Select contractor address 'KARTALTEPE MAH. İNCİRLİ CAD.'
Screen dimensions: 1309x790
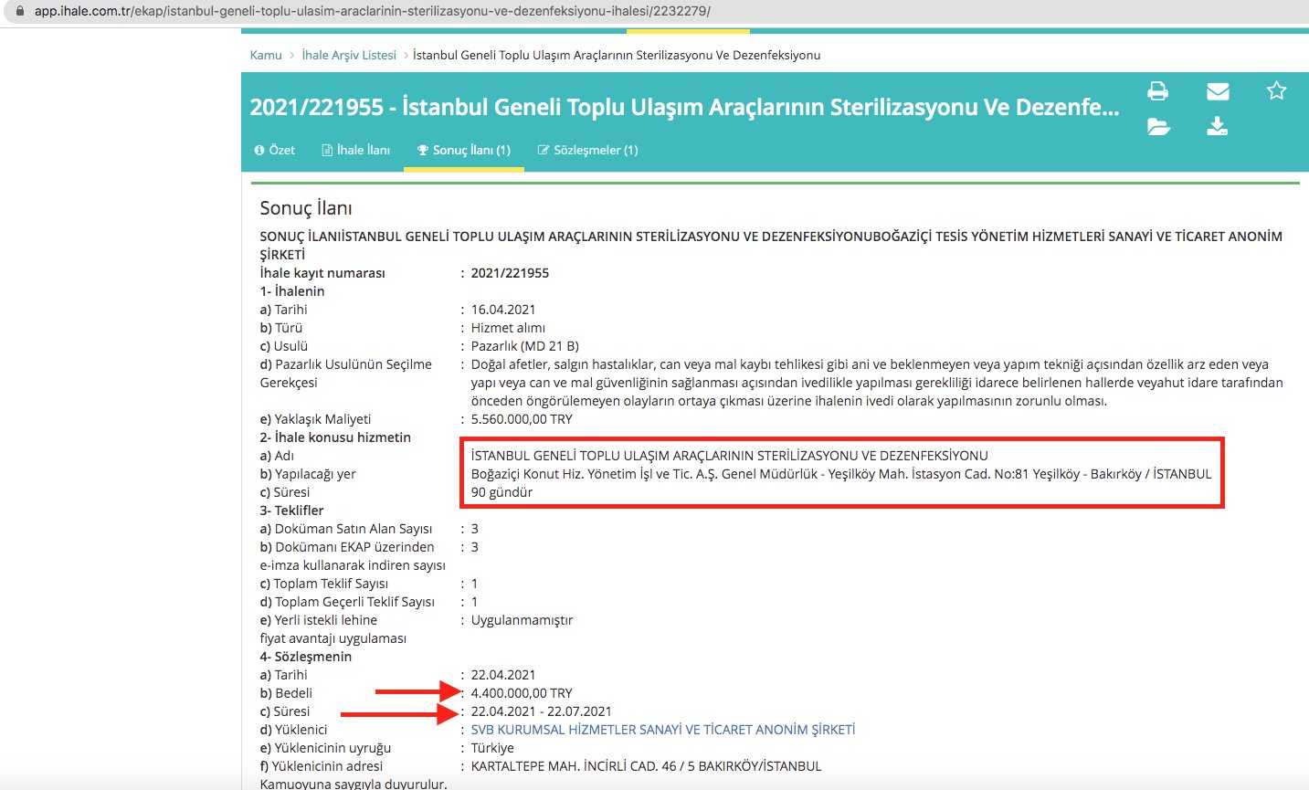647,766
